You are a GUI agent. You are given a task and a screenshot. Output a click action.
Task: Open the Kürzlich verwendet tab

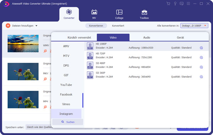(79, 38)
